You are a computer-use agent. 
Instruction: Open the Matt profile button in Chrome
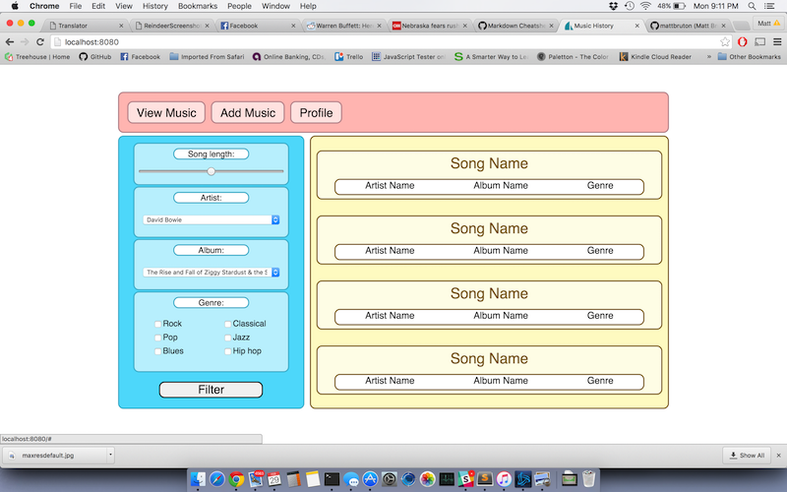(x=768, y=24)
